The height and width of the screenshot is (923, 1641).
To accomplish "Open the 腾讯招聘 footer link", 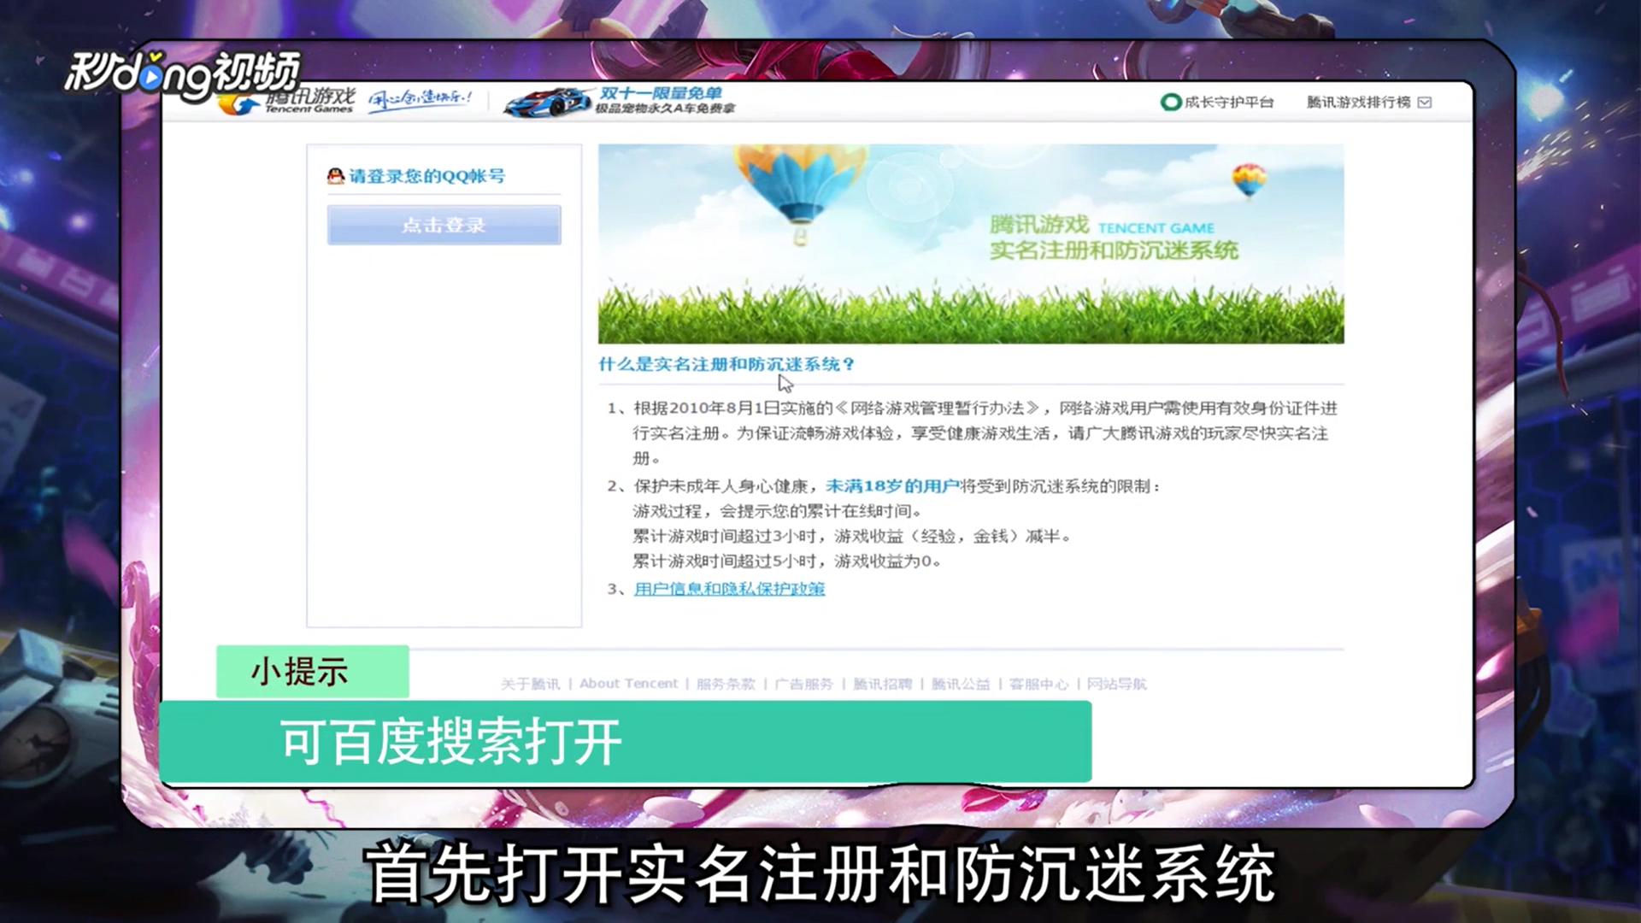I will 882,684.
